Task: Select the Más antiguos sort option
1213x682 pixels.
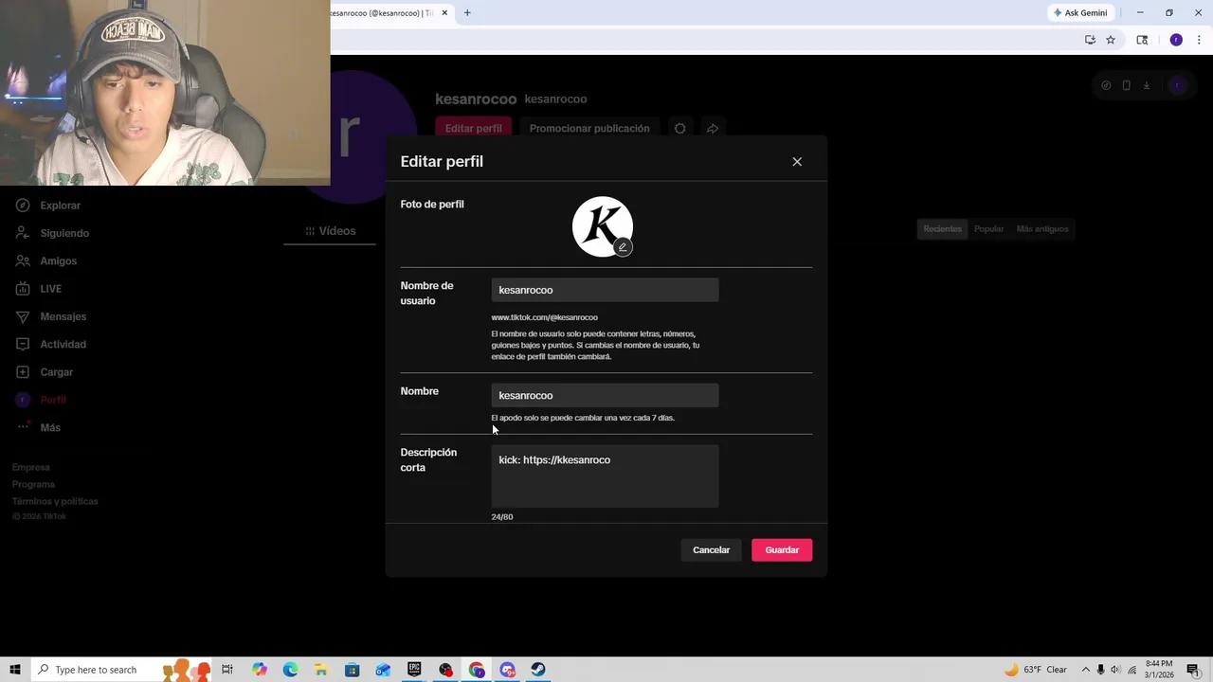Action: pos(1042,229)
